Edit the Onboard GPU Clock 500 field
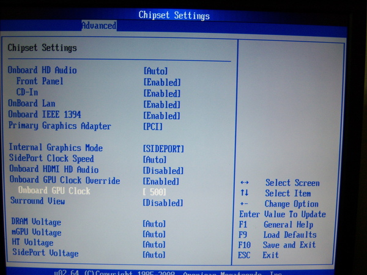The height and width of the screenshot is (275, 367). 155,192
